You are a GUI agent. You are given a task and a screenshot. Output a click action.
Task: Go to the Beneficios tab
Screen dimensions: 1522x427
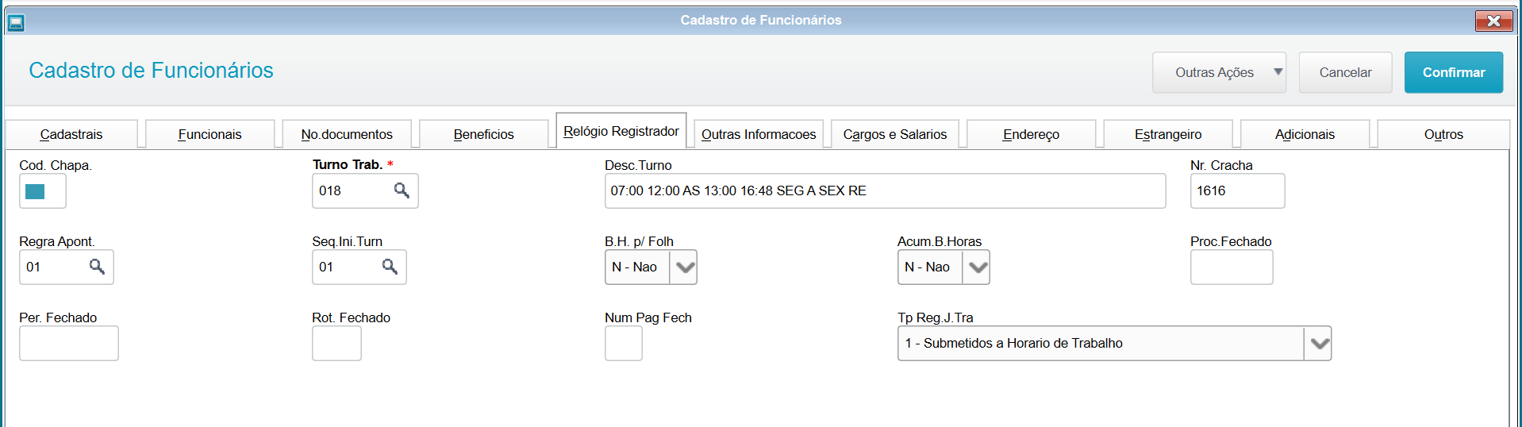[x=483, y=134]
